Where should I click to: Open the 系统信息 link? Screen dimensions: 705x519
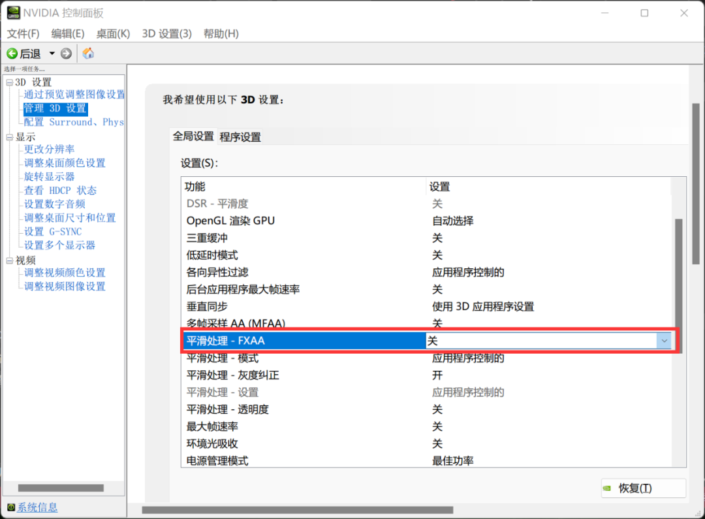click(37, 507)
